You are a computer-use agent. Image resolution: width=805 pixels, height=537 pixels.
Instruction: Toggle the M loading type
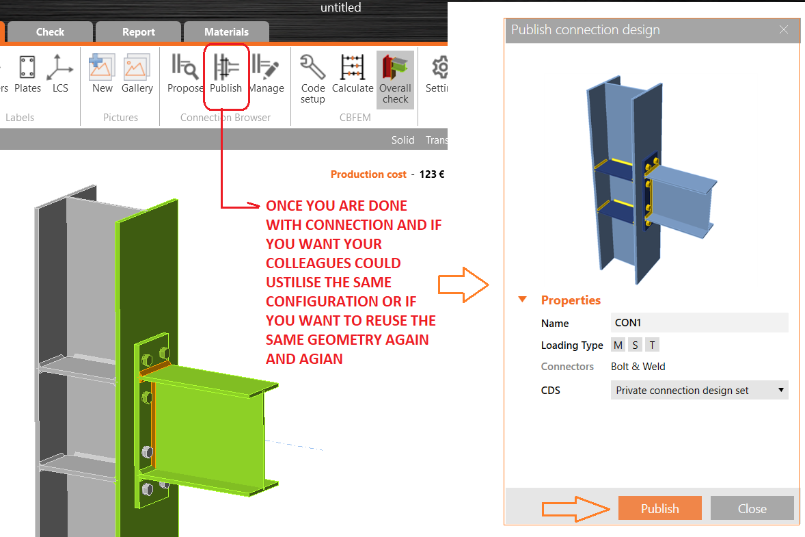(618, 345)
